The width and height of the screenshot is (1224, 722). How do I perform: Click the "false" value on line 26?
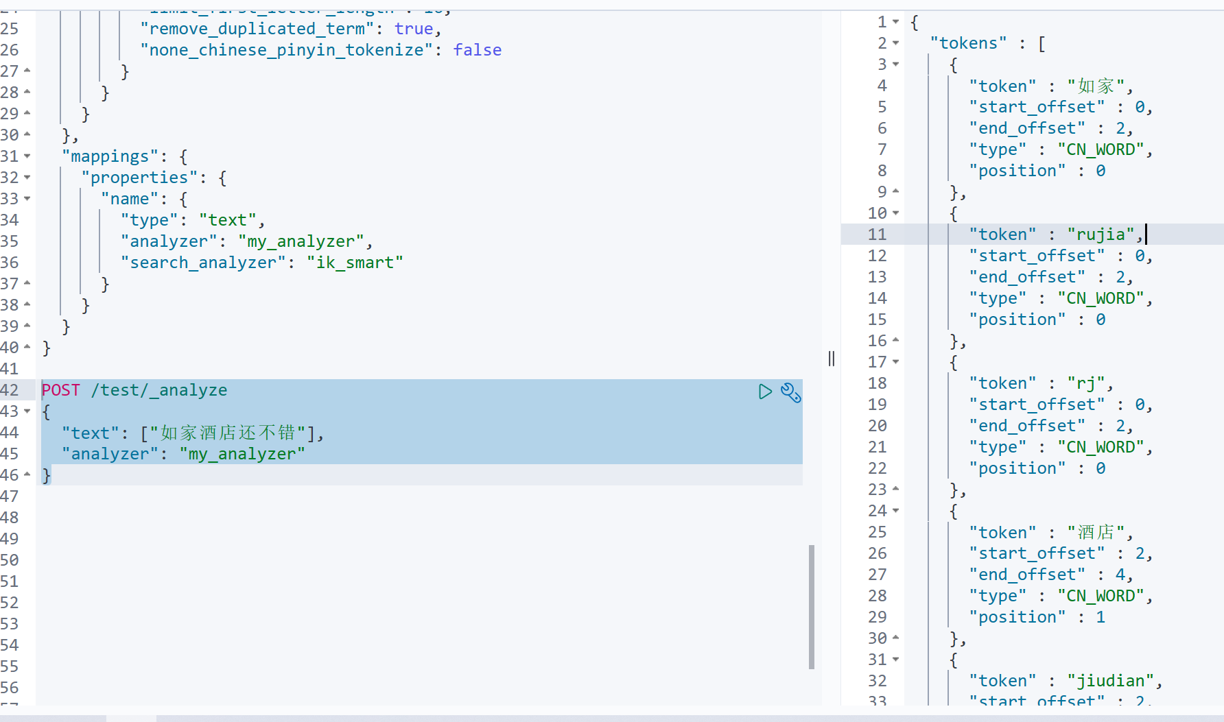click(478, 50)
